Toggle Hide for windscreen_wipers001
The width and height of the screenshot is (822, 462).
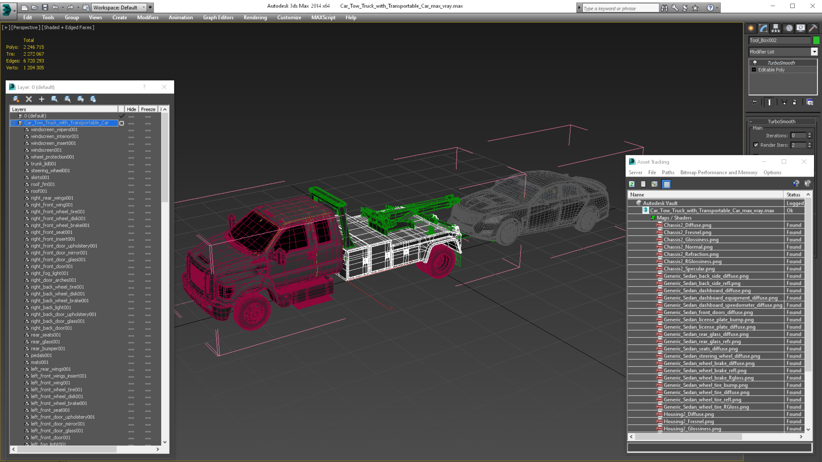pyautogui.click(x=131, y=130)
